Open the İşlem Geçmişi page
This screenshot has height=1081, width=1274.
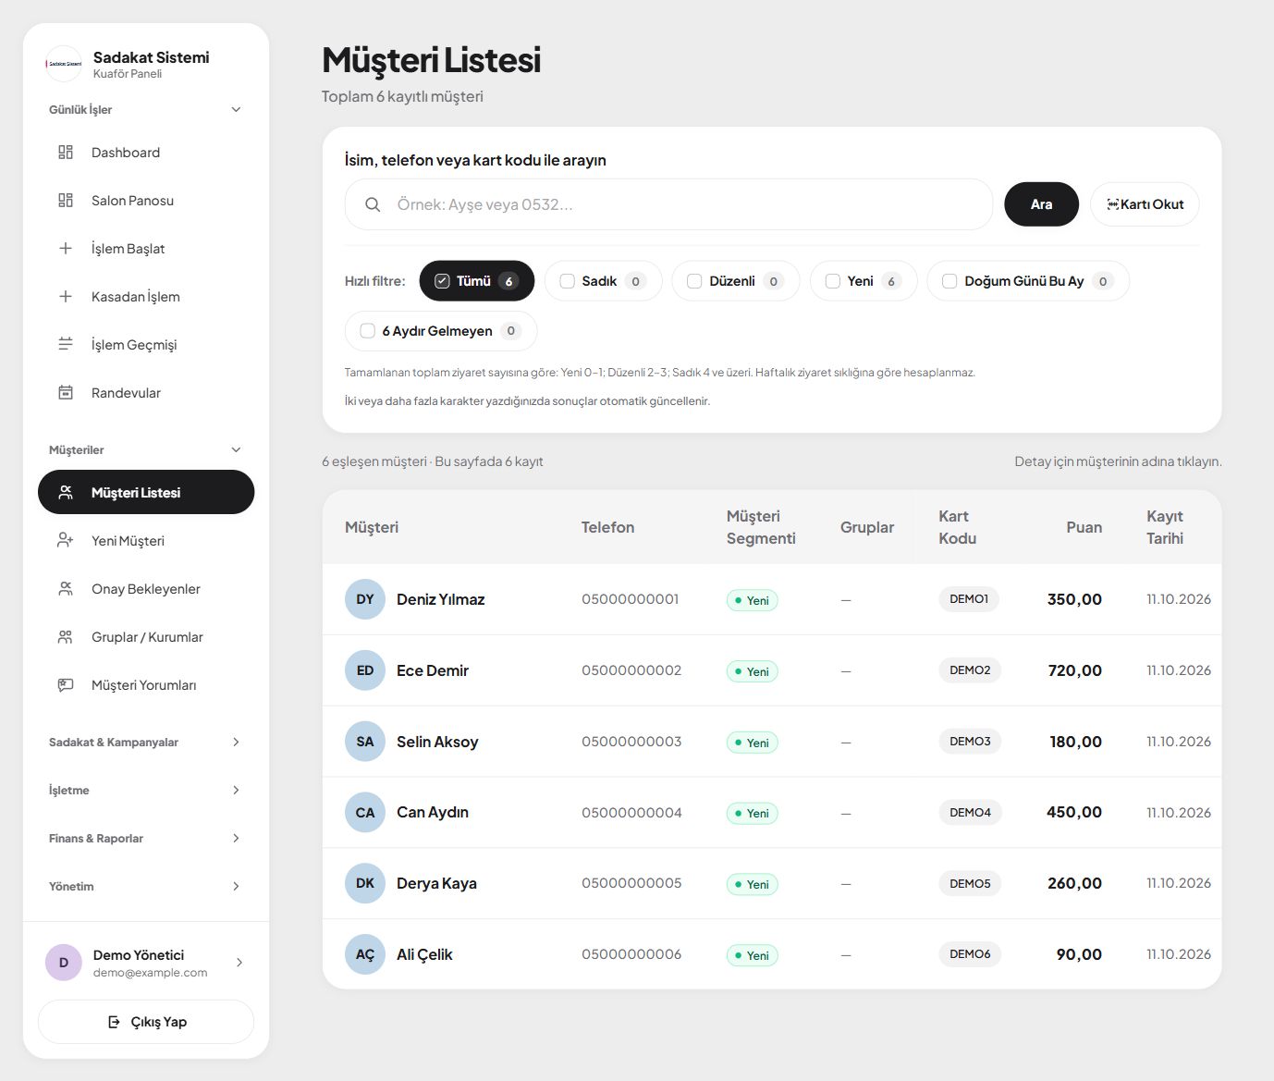(146, 345)
